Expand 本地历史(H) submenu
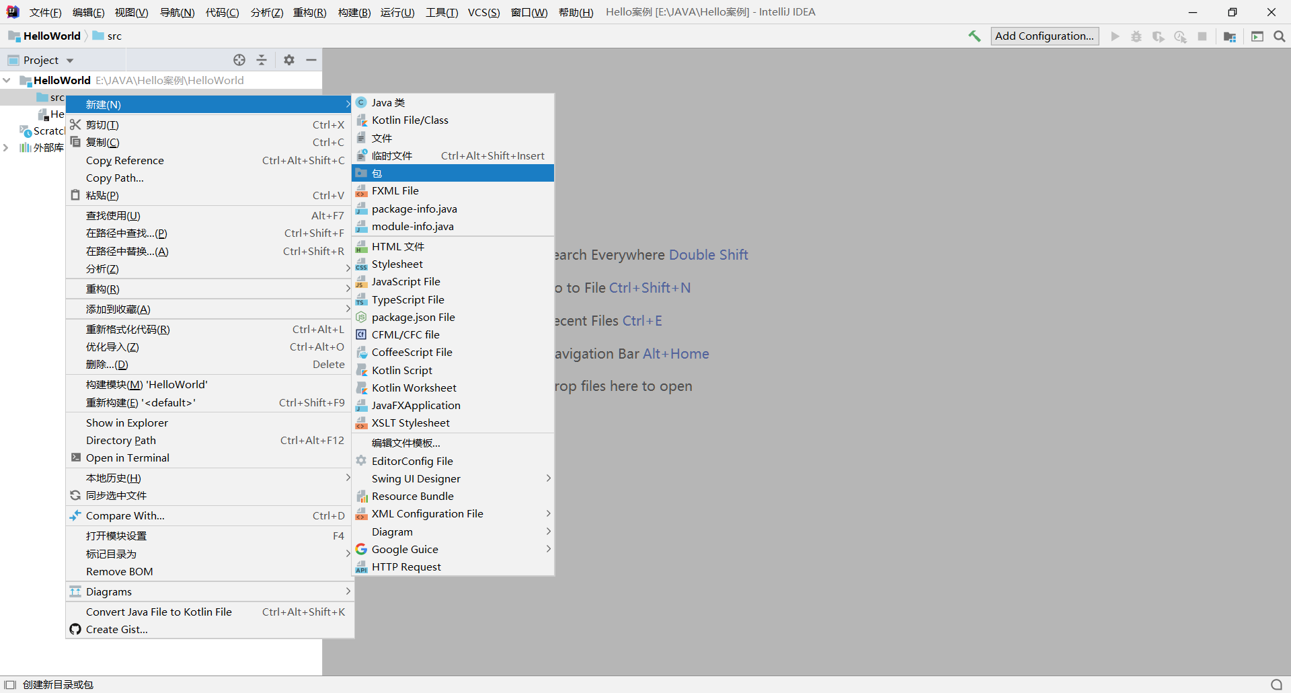Viewport: 1291px width, 693px height. pyautogui.click(x=210, y=478)
